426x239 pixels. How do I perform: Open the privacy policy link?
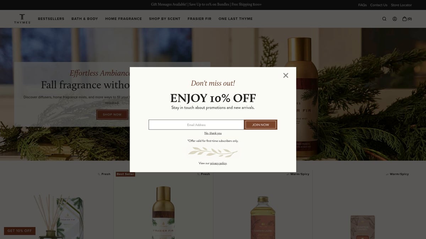tap(218, 163)
